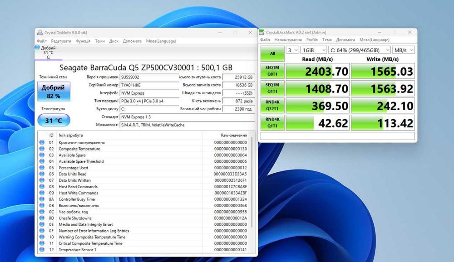
Task: Click the features field S.M.A.R.T., TRIM, VolatileWriteCache
Action: tap(188, 125)
